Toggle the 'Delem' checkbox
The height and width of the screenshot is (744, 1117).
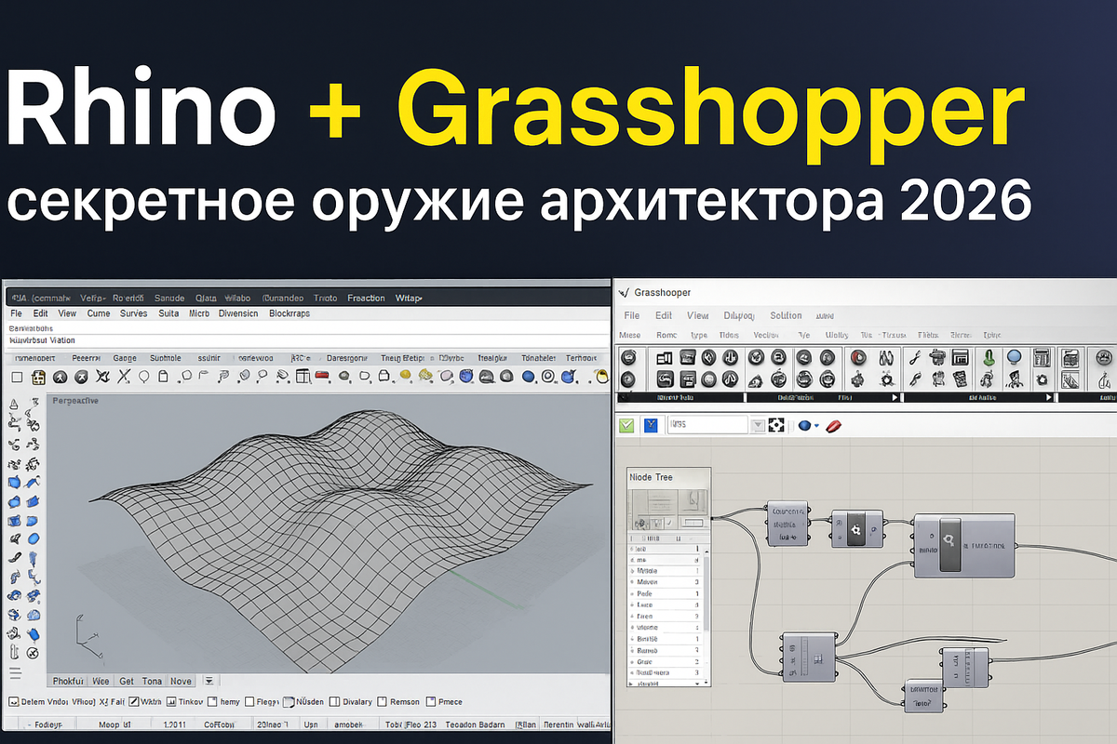point(12,702)
